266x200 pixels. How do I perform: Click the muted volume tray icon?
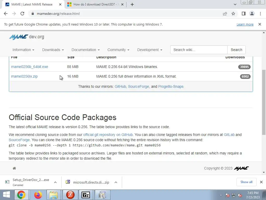[240, 195]
